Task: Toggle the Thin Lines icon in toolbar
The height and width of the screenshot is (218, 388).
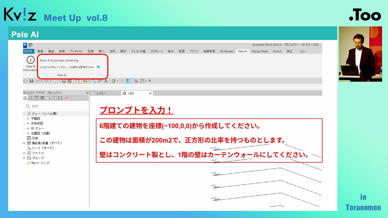Action: [129, 81]
